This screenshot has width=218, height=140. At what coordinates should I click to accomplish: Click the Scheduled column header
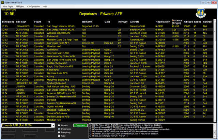(x=8, y=22)
